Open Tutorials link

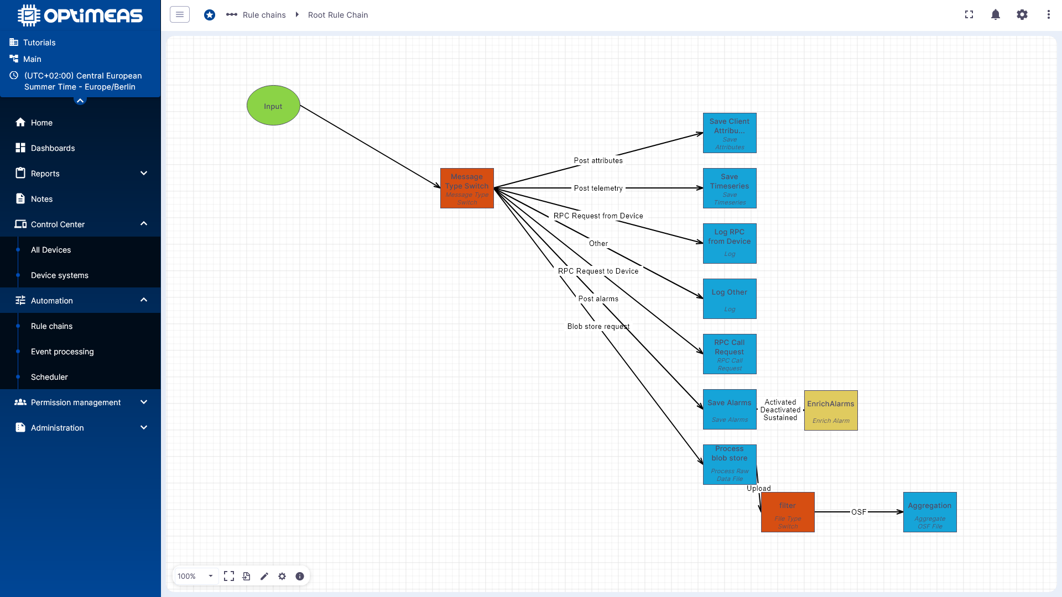pyautogui.click(x=39, y=43)
